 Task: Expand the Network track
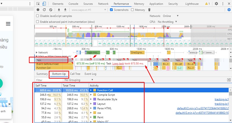point(37,52)
